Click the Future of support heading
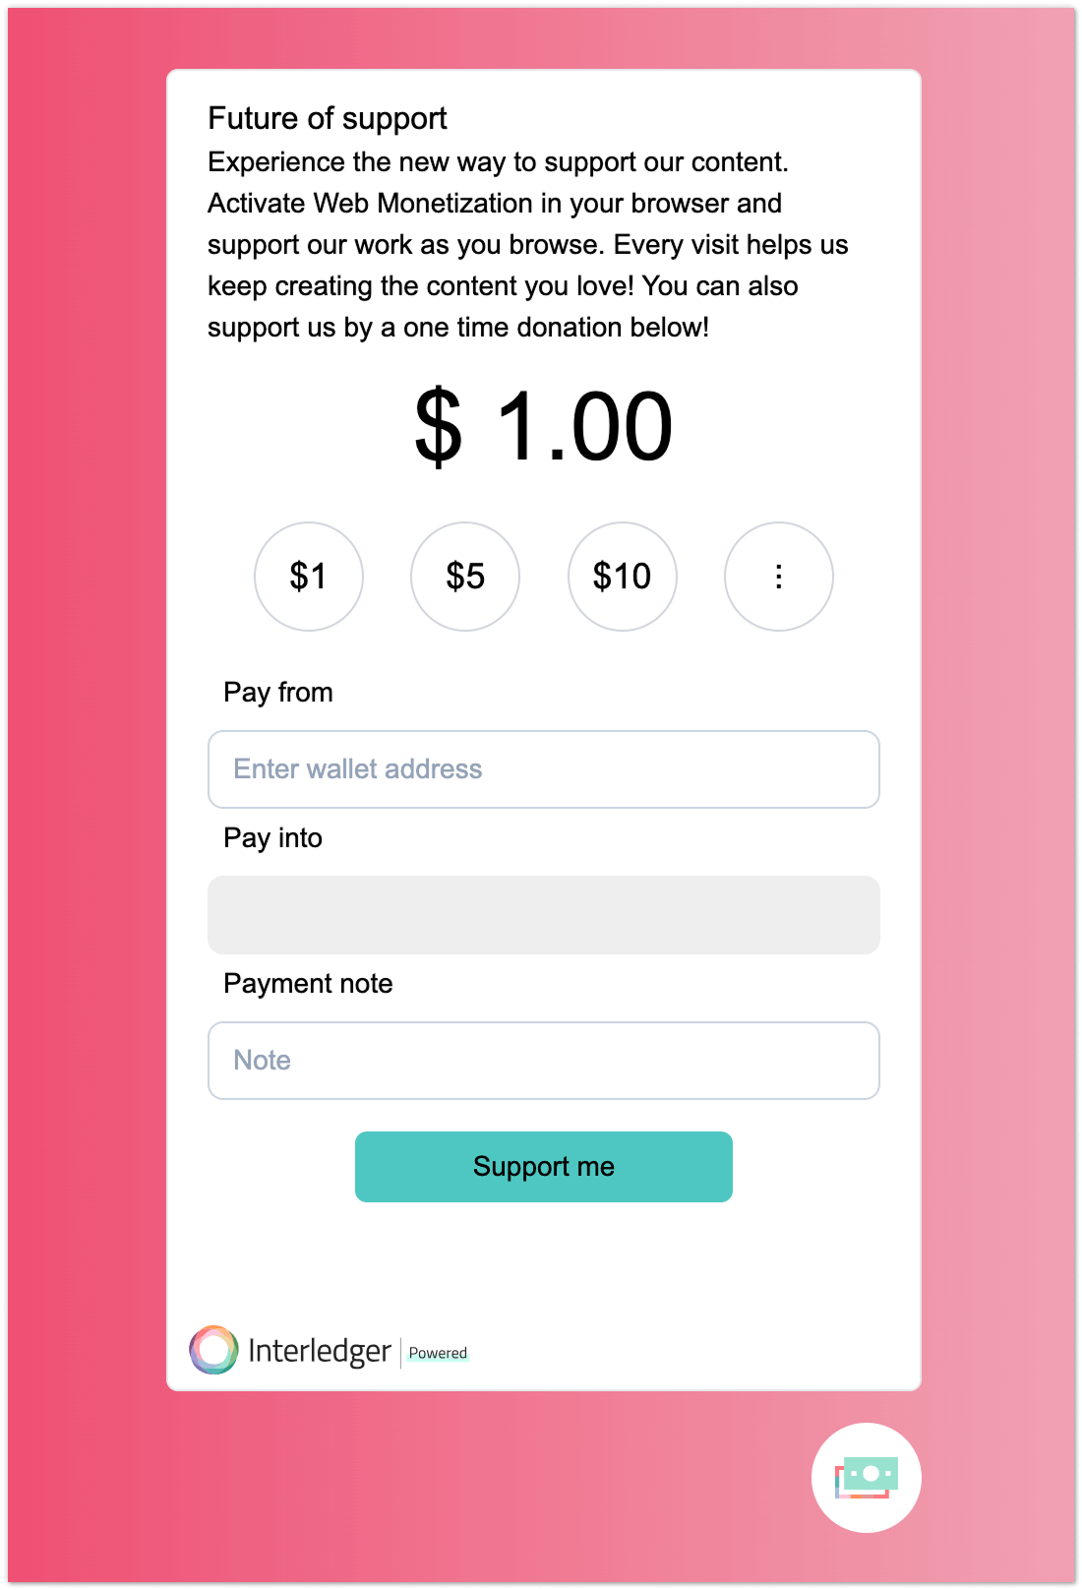This screenshot has width=1082, height=1590. coord(327,118)
